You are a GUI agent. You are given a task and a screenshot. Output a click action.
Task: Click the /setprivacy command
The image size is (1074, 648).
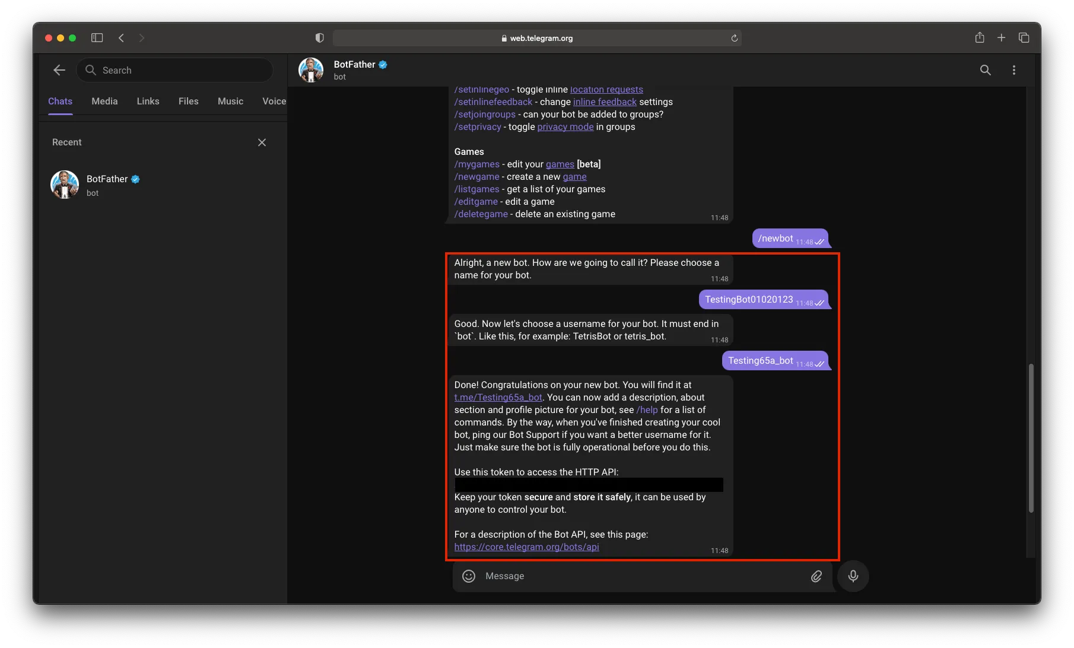478,127
